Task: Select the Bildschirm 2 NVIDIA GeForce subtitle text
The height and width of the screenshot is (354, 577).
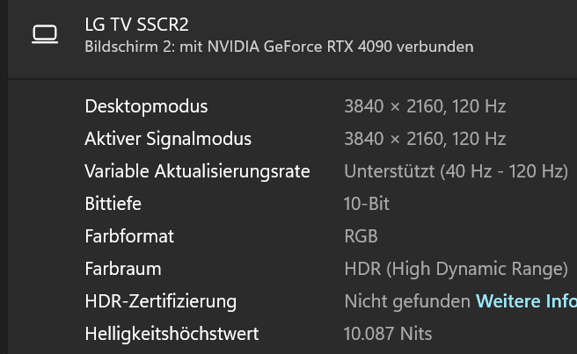Action: click(x=278, y=47)
